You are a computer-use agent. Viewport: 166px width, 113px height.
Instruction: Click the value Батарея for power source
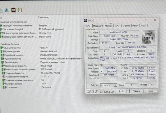pos(43,26)
